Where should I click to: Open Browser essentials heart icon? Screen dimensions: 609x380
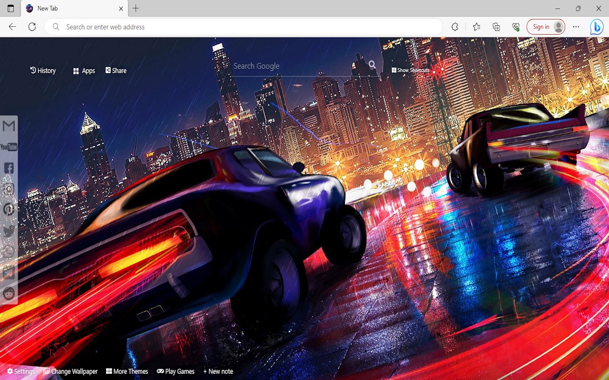tap(516, 27)
